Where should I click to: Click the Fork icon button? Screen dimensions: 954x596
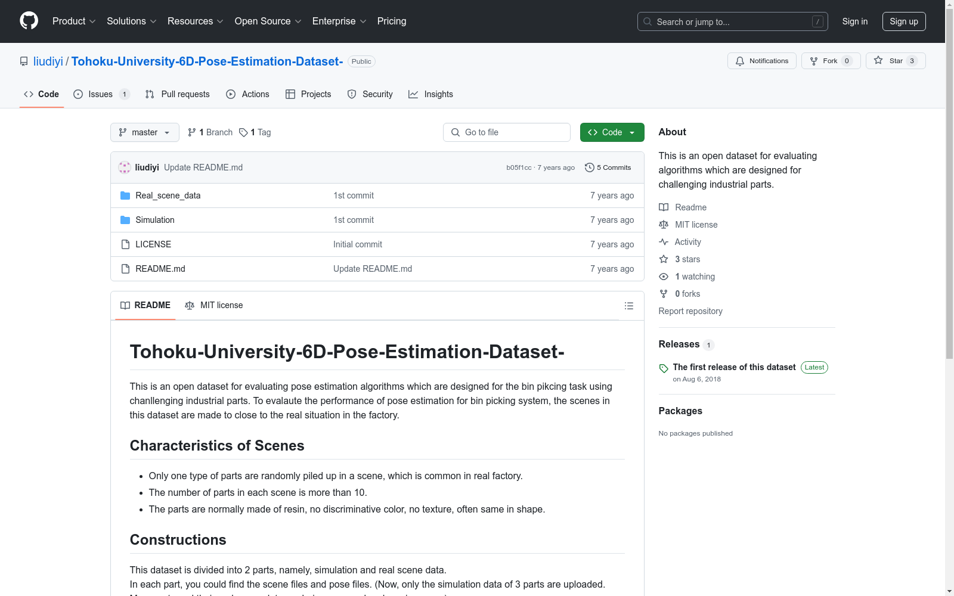pyautogui.click(x=814, y=60)
